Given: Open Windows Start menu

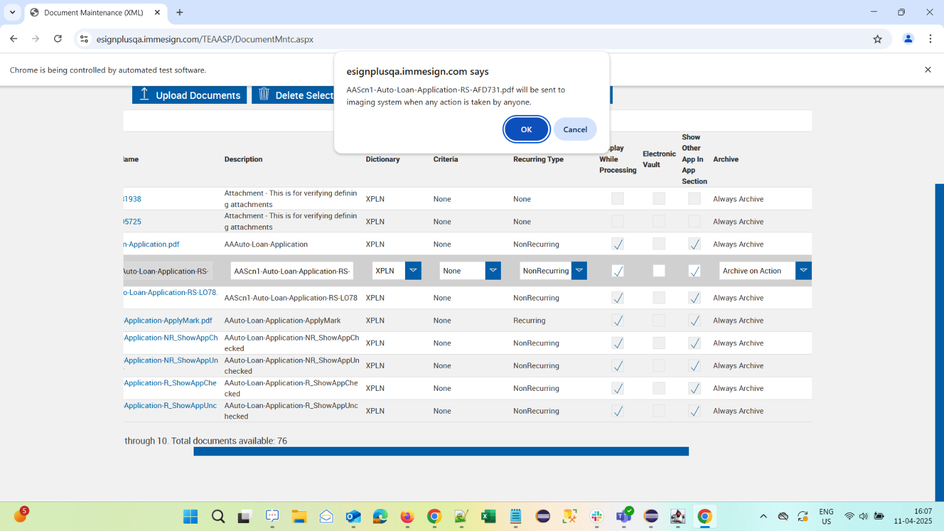Looking at the screenshot, I should (191, 516).
